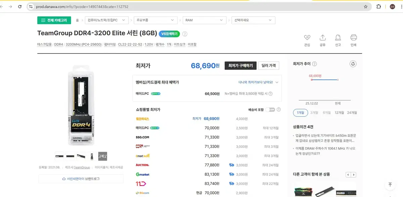The width and height of the screenshot is (403, 197).
Task: Open the 전체 카테고리 hamburger menu
Action: (53, 20)
